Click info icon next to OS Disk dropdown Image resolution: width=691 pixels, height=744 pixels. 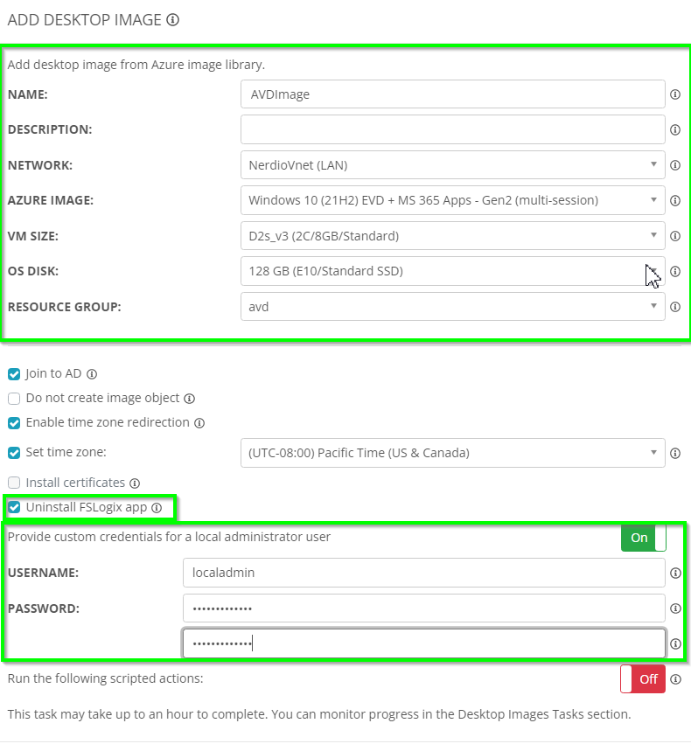(x=675, y=271)
